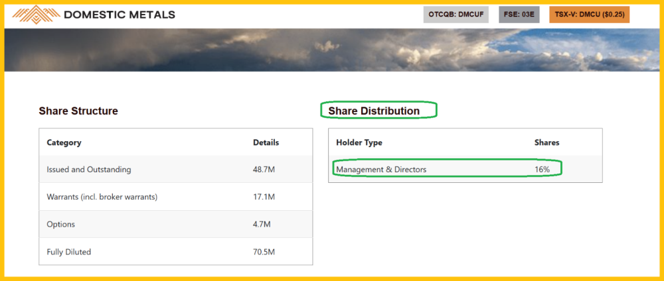Click the DOMESTIC METALS company name
Screen dimensions: 664x281
120,14
